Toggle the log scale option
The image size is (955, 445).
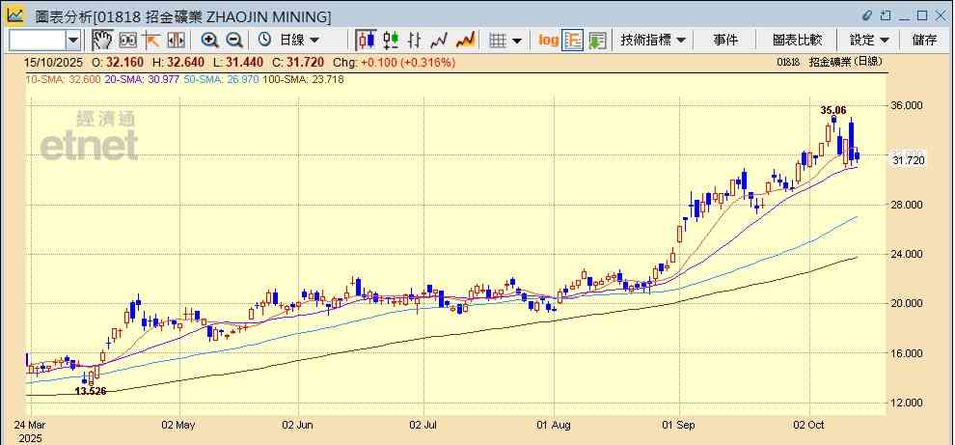pyautogui.click(x=548, y=40)
